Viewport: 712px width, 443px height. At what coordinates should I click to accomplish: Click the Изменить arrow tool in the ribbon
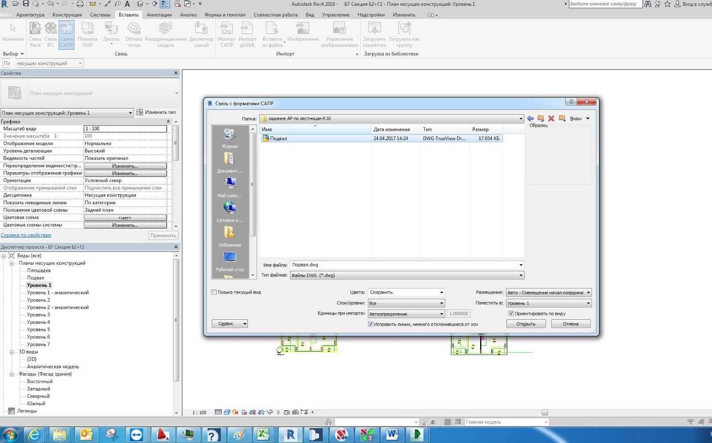(13, 32)
